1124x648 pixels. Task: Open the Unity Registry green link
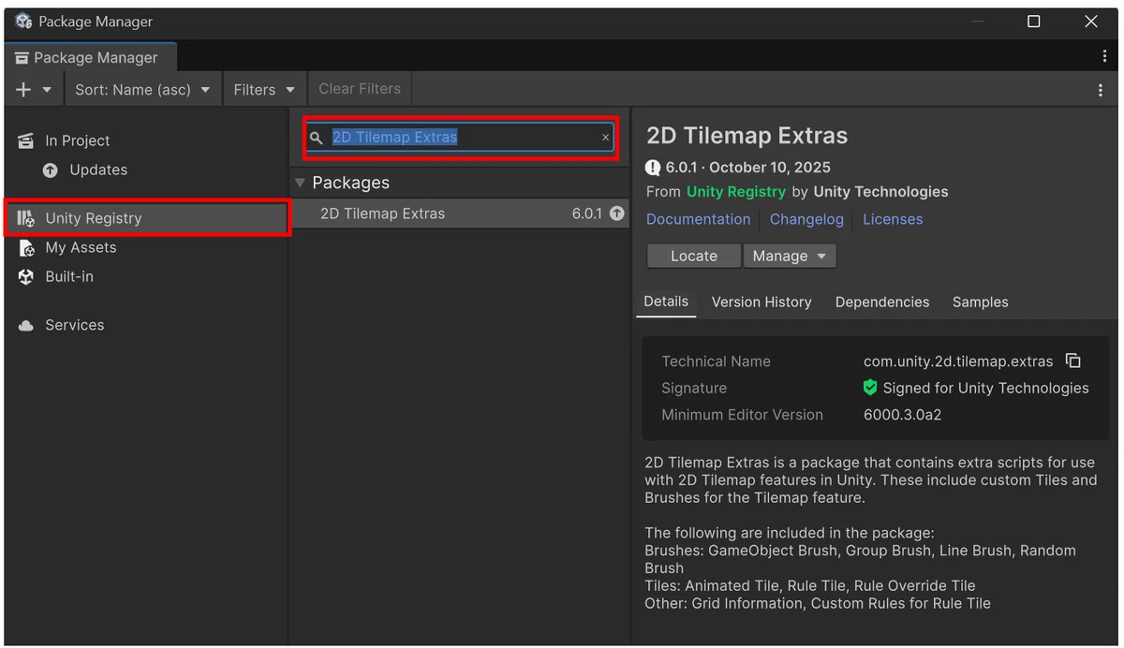[736, 192]
